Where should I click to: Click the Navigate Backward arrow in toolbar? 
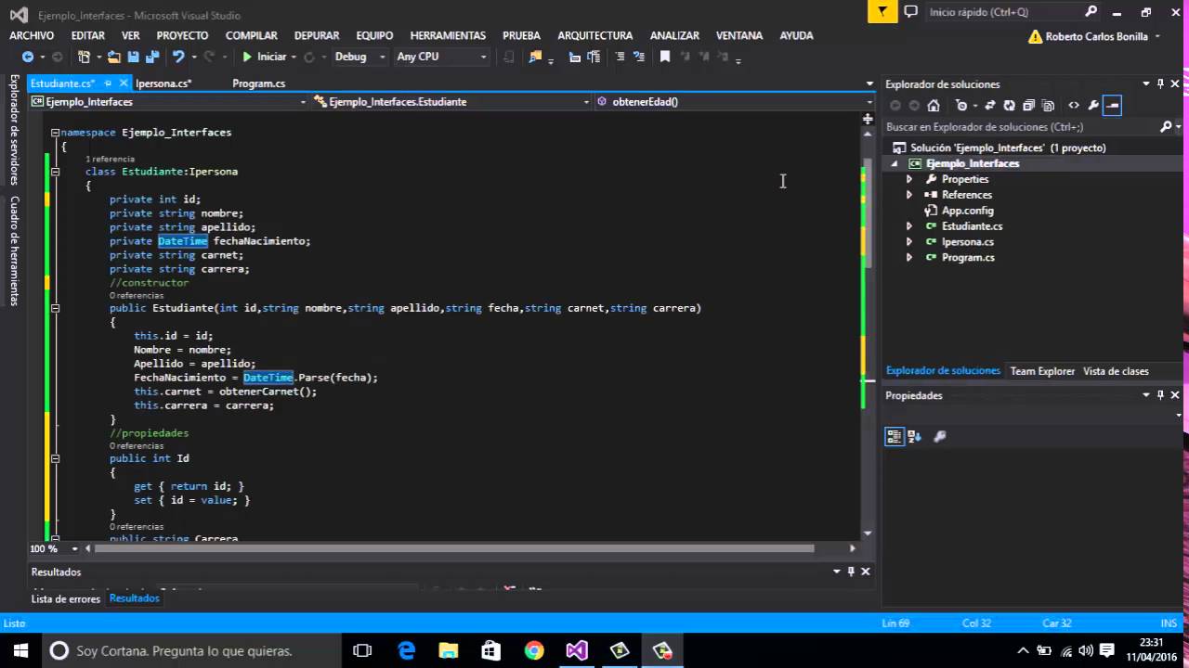tap(28, 57)
